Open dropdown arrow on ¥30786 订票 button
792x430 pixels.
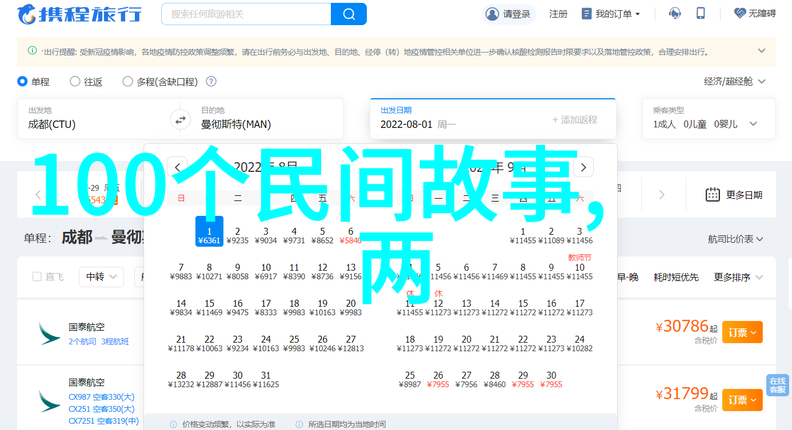755,332
